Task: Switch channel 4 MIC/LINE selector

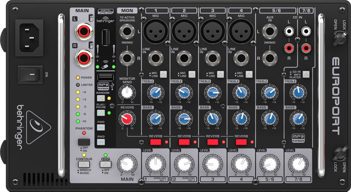Action: pyautogui.click(x=249, y=74)
